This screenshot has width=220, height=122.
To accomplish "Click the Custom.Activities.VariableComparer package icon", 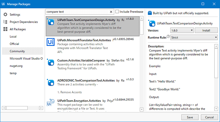I will (x=51, y=62).
